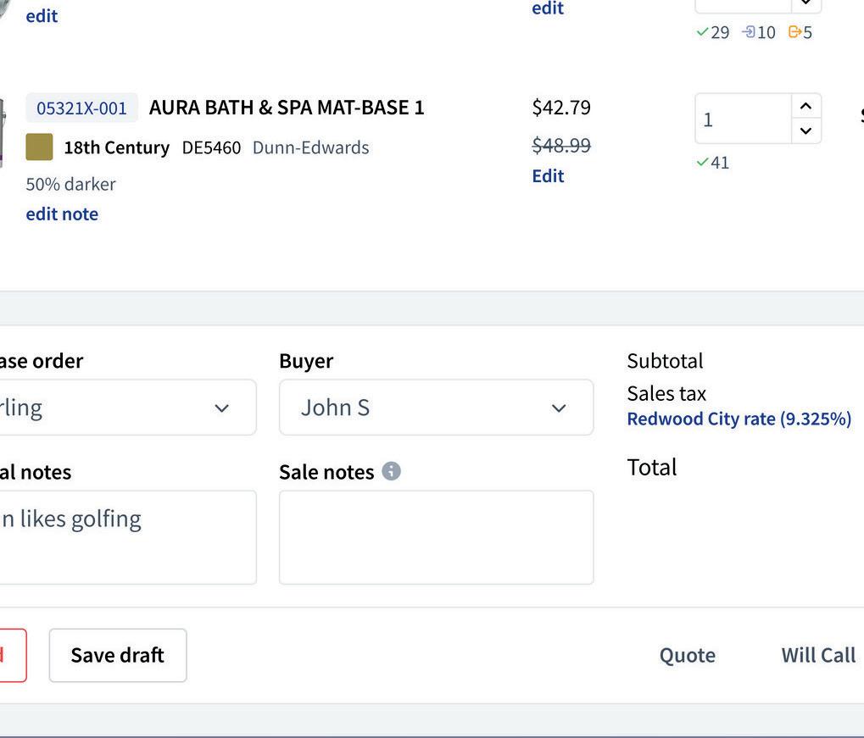Select the Will Call option

click(x=817, y=655)
